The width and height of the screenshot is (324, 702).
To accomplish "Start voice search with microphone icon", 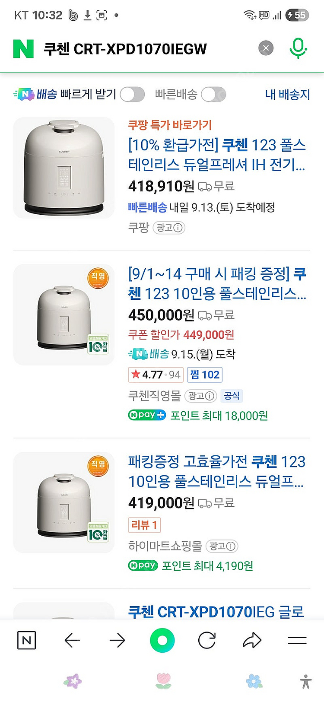I will 298,48.
